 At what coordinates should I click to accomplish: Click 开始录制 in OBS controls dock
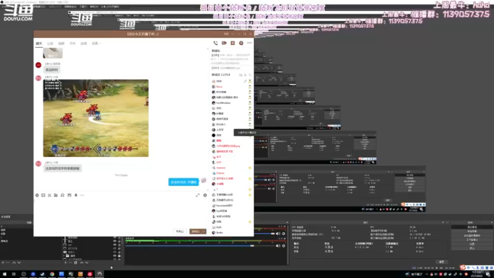[x=472, y=231]
